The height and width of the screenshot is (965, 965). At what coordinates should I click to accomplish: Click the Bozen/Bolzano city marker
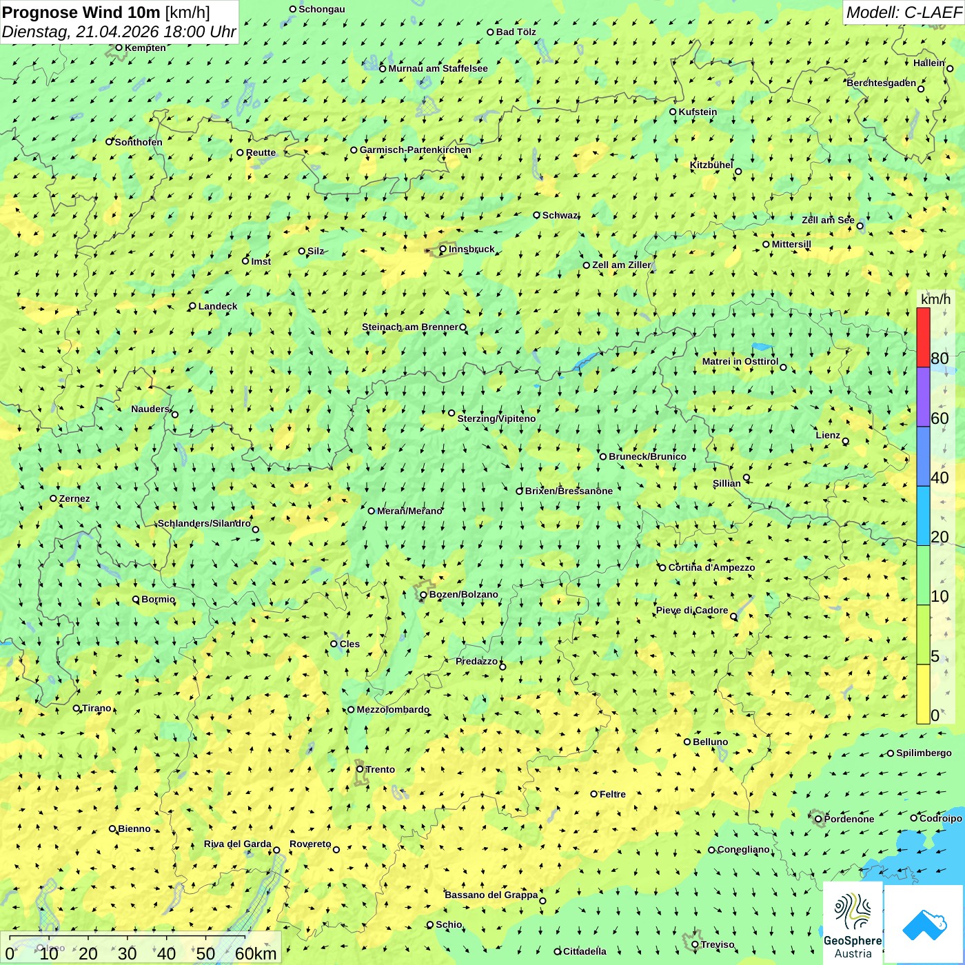point(423,595)
